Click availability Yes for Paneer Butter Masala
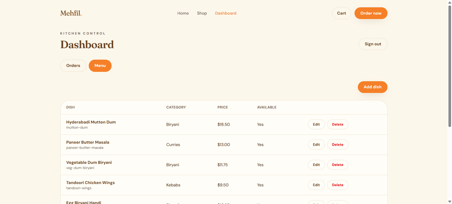This screenshot has width=452, height=204. point(260,144)
